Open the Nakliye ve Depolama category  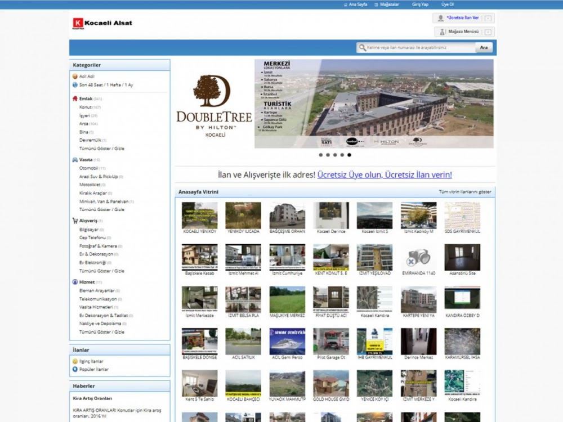point(100,324)
